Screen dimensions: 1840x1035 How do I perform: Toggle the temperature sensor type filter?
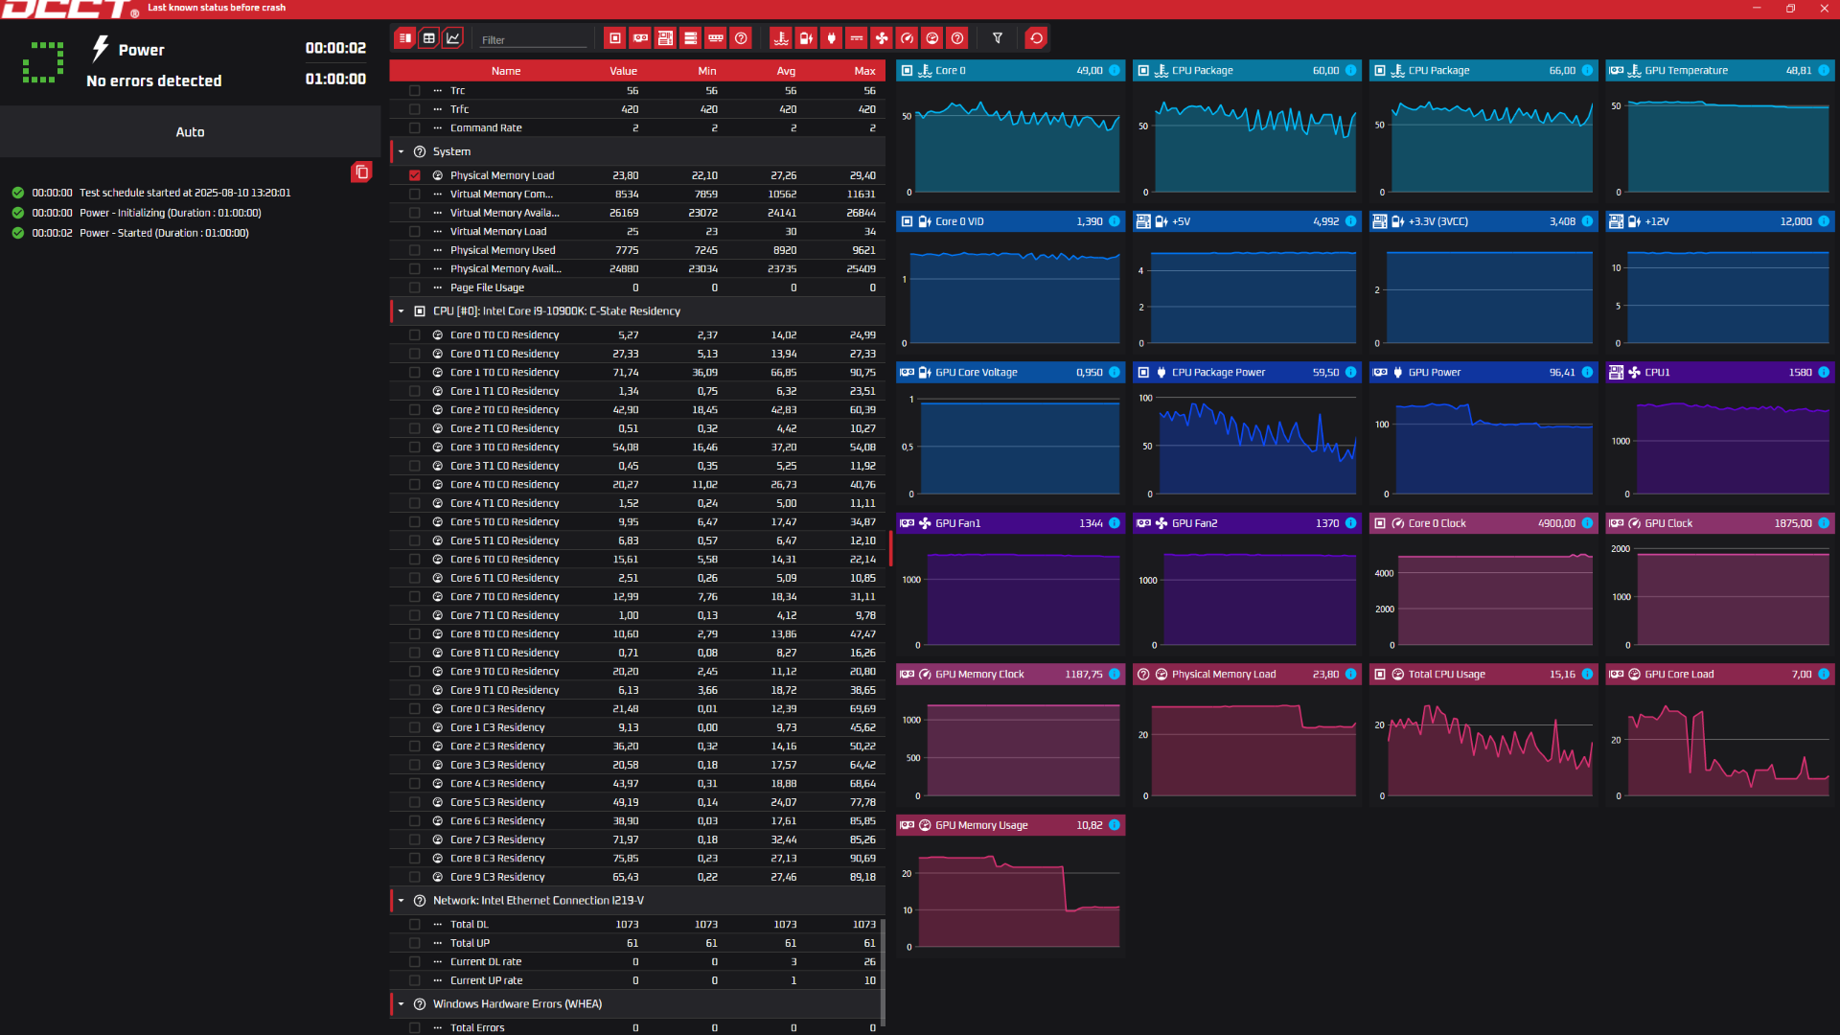coord(781,38)
